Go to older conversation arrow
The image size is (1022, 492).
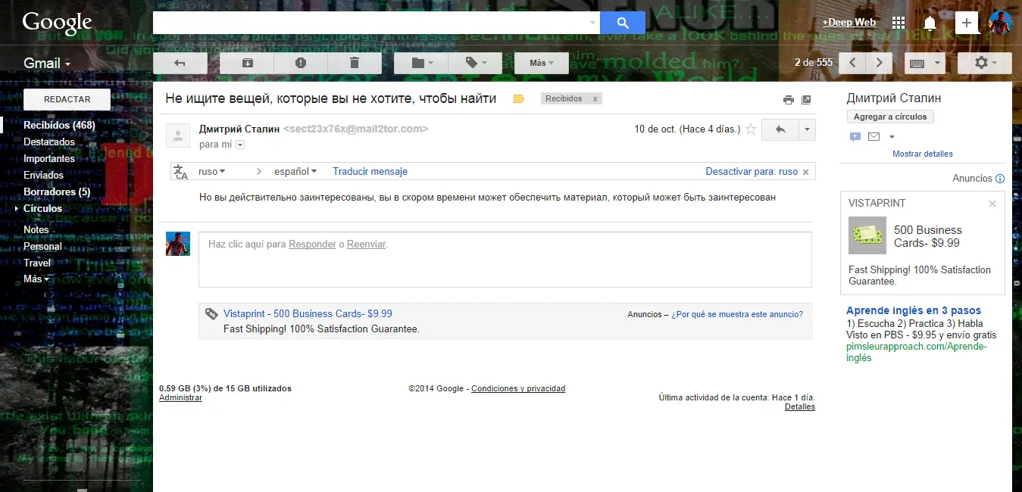[x=879, y=63]
